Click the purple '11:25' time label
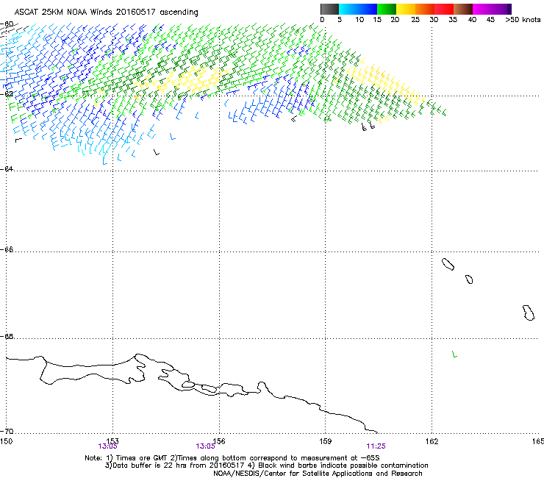 pyautogui.click(x=376, y=446)
